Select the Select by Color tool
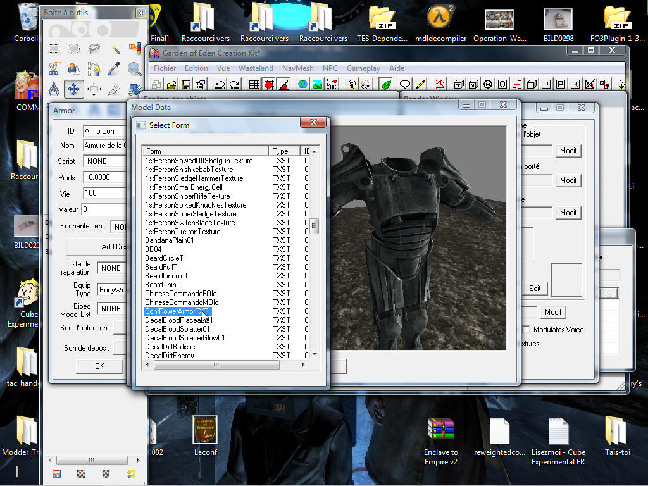 135,49
